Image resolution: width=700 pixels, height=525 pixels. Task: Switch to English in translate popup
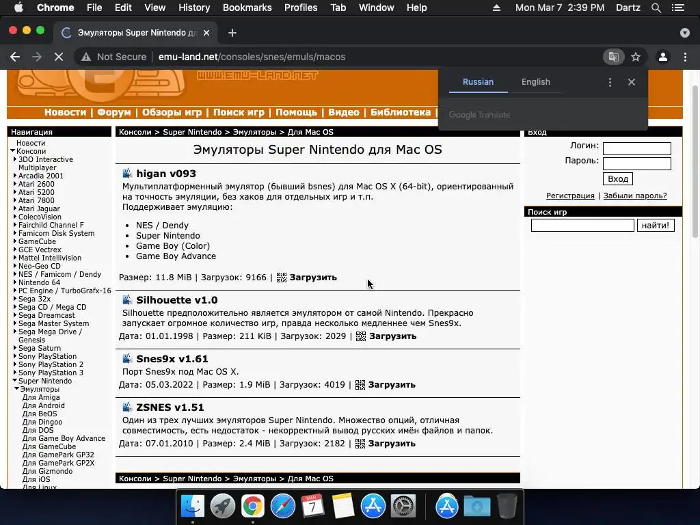(536, 82)
